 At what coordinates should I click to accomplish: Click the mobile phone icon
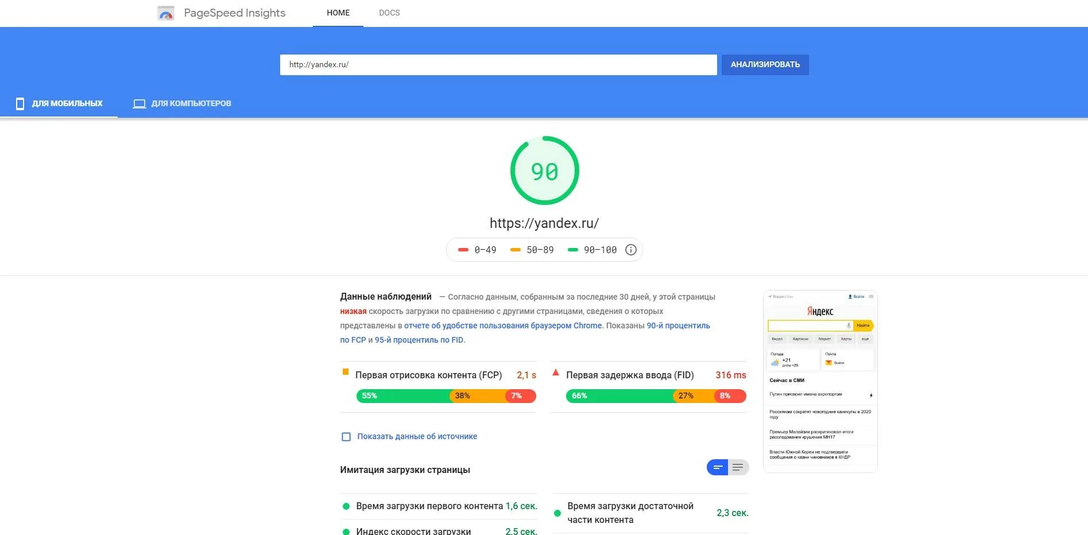(x=20, y=104)
